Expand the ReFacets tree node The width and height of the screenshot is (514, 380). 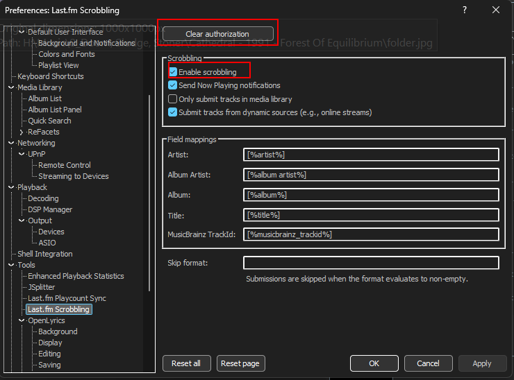[22, 132]
